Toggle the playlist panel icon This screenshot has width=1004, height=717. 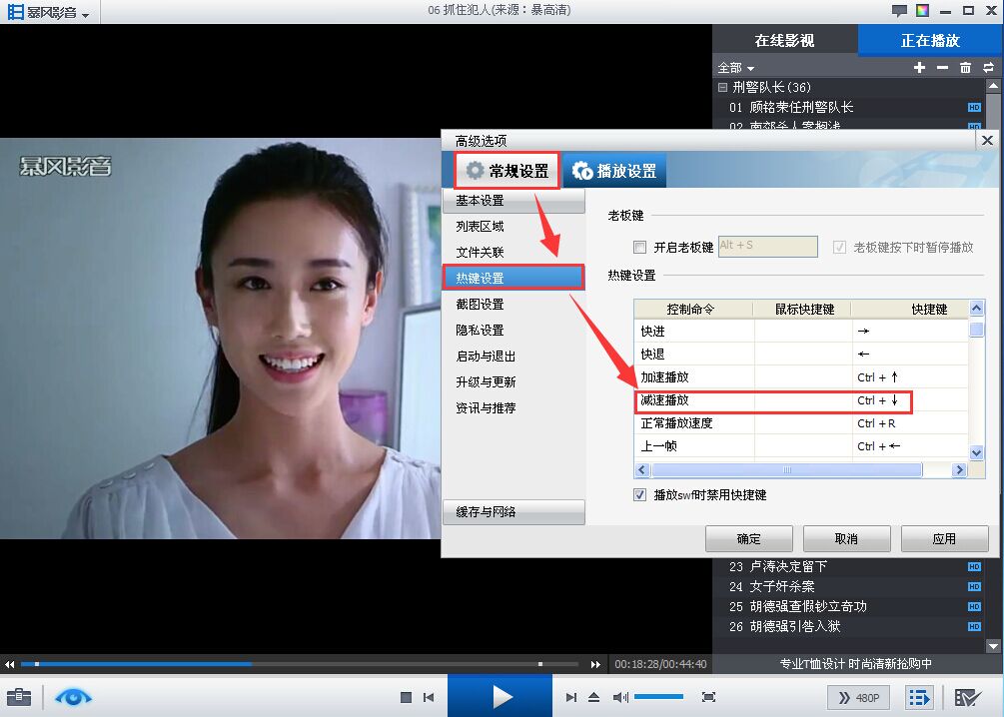point(918,697)
